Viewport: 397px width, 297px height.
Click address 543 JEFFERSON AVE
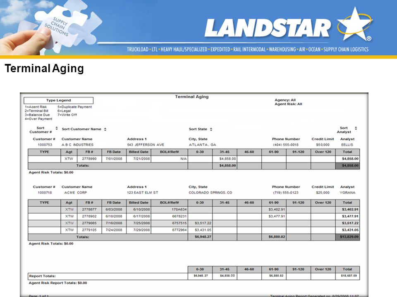click(x=146, y=145)
